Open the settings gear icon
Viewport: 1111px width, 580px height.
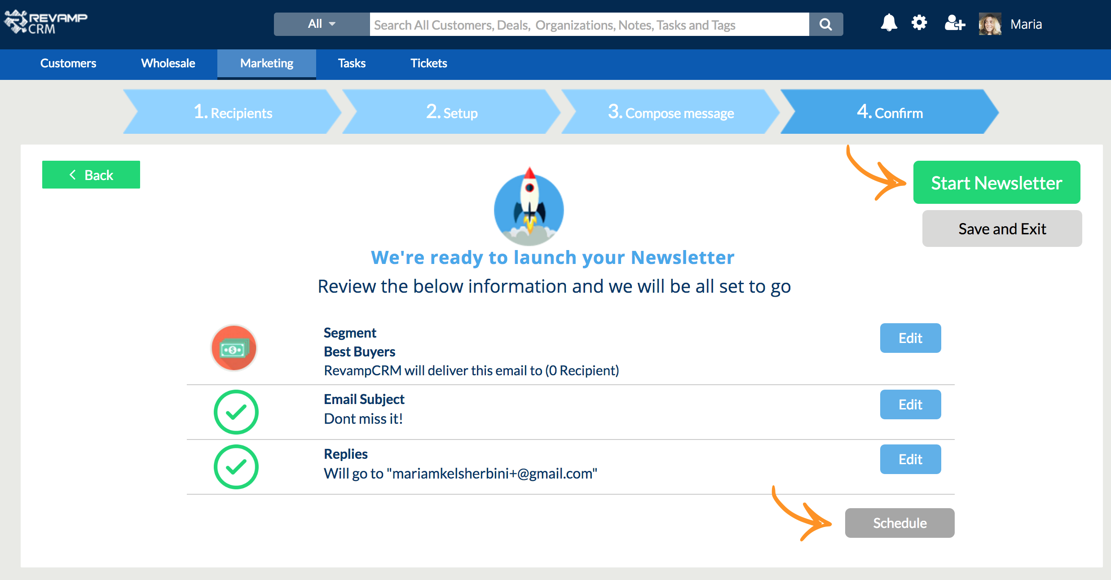tap(919, 23)
